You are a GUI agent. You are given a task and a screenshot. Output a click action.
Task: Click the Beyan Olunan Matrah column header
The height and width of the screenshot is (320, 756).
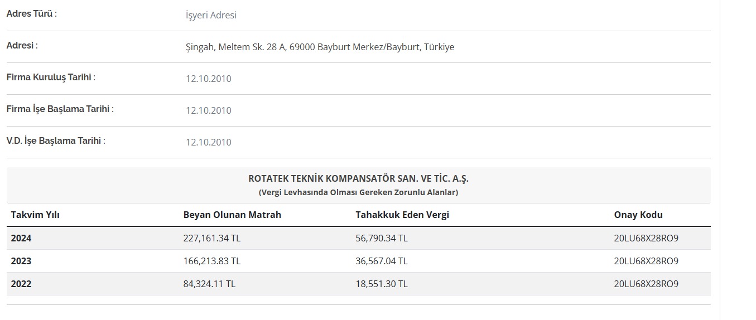(x=232, y=215)
